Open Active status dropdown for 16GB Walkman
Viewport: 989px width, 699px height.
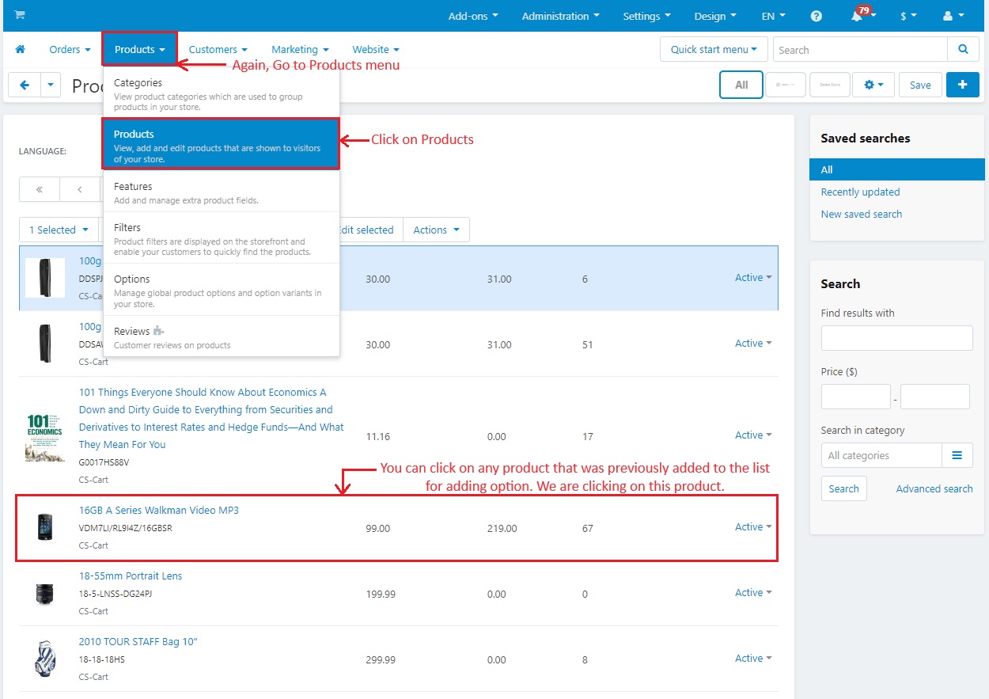pos(753,527)
